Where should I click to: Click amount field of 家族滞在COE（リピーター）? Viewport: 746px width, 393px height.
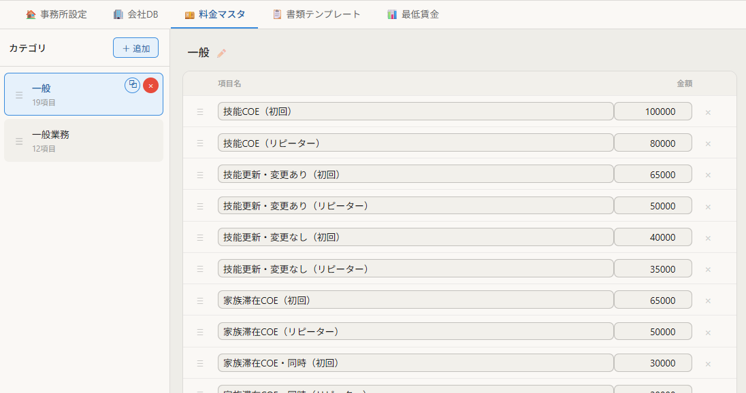653,331
